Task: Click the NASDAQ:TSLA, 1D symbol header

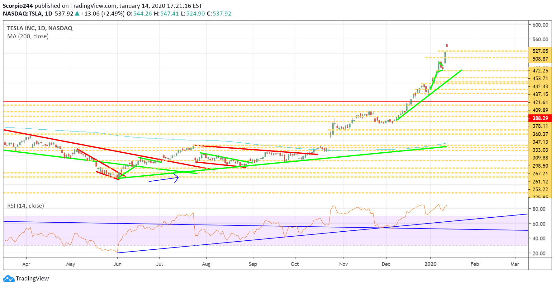Action: pyautogui.click(x=28, y=14)
